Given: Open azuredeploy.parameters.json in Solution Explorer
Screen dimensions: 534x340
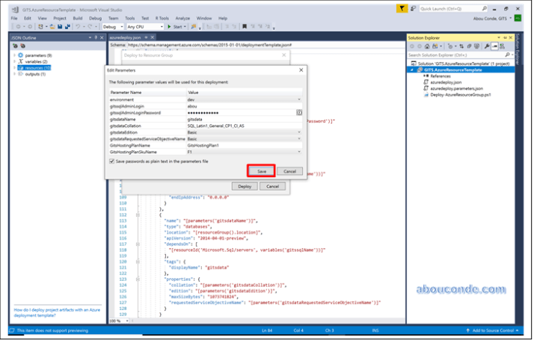Looking at the screenshot, I should coord(458,88).
